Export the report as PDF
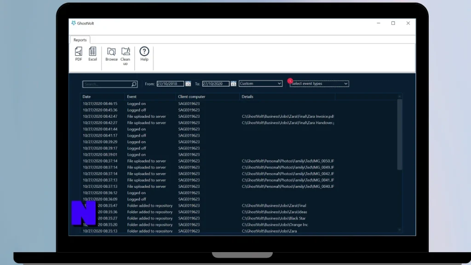The height and width of the screenshot is (265, 471). click(x=78, y=54)
